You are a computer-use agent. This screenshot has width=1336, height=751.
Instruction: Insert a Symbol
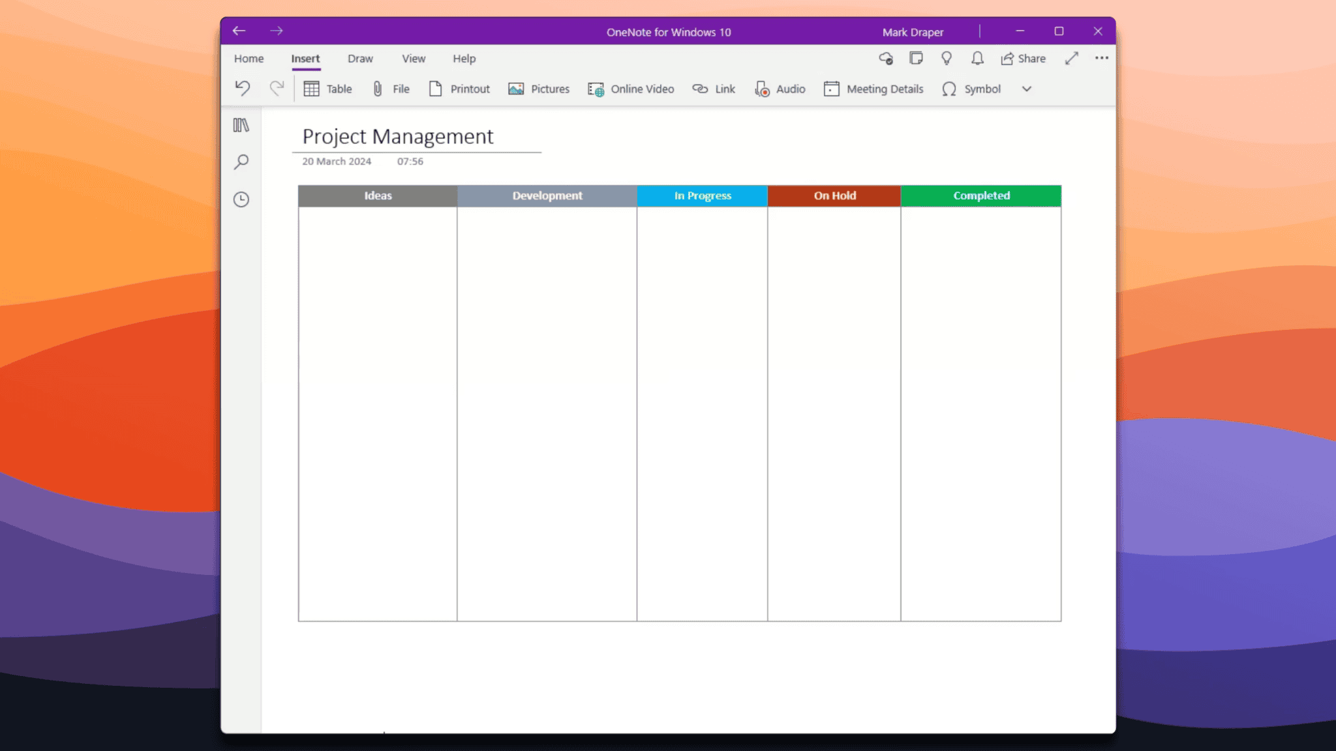[x=972, y=89]
